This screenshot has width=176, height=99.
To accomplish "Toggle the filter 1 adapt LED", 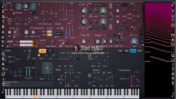I will coord(79,5).
